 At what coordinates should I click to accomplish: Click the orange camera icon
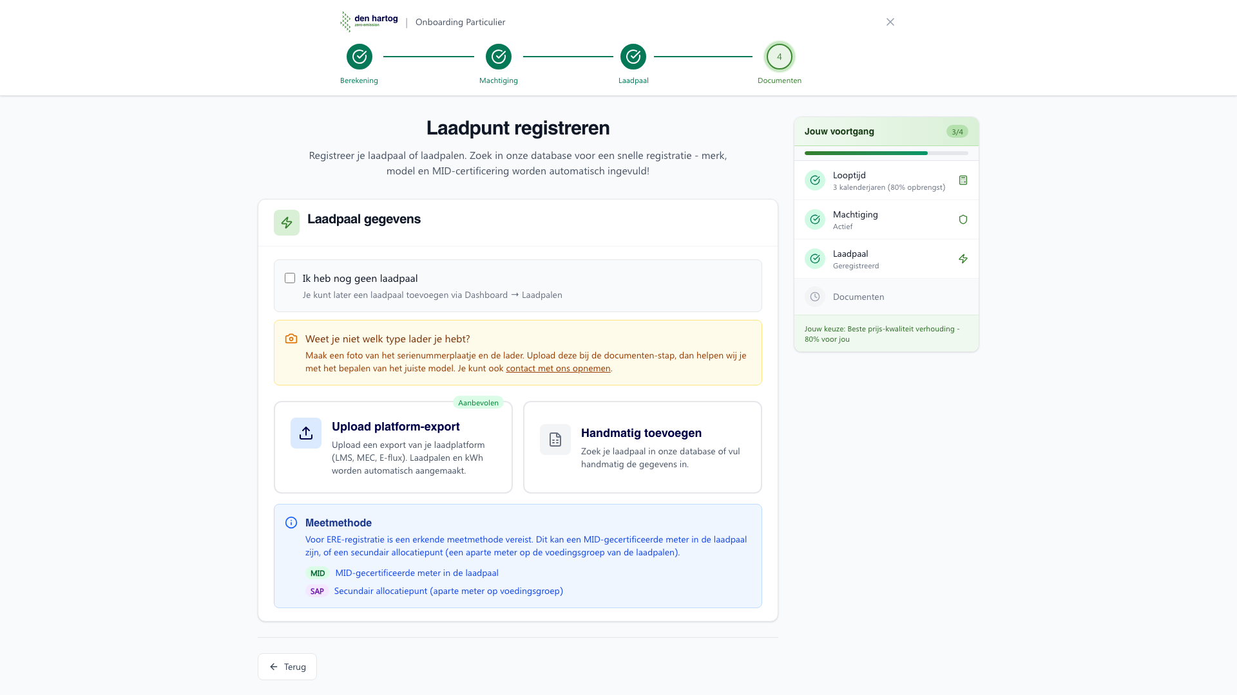291,338
